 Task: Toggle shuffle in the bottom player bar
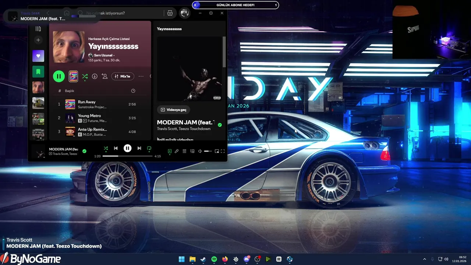click(106, 148)
